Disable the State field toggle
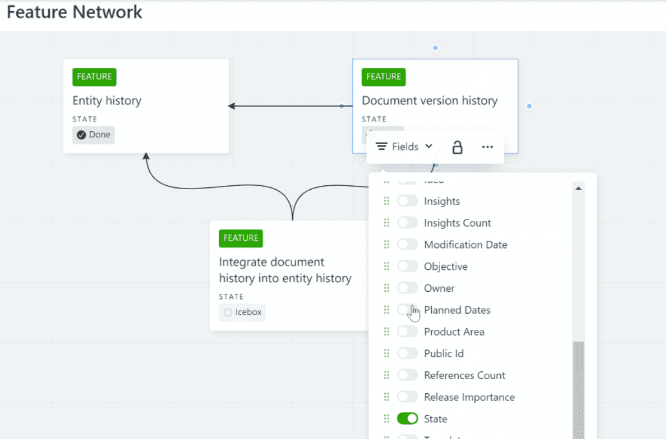 tap(407, 419)
